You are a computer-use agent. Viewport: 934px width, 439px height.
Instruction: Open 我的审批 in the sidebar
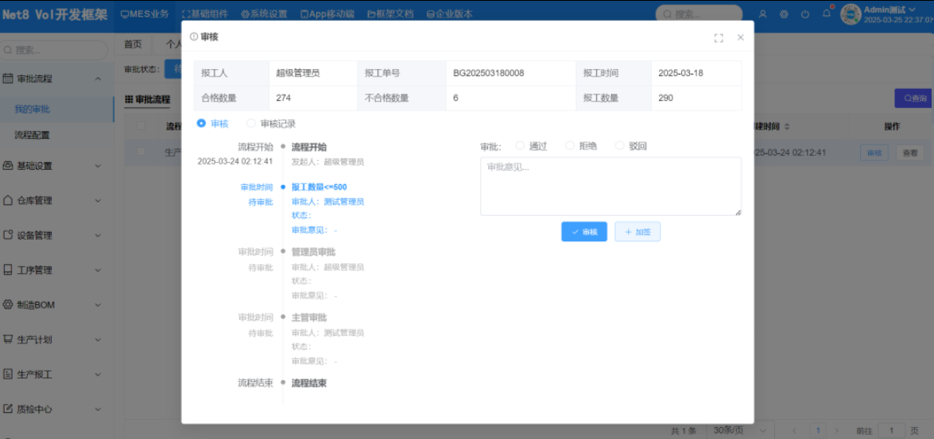32,109
